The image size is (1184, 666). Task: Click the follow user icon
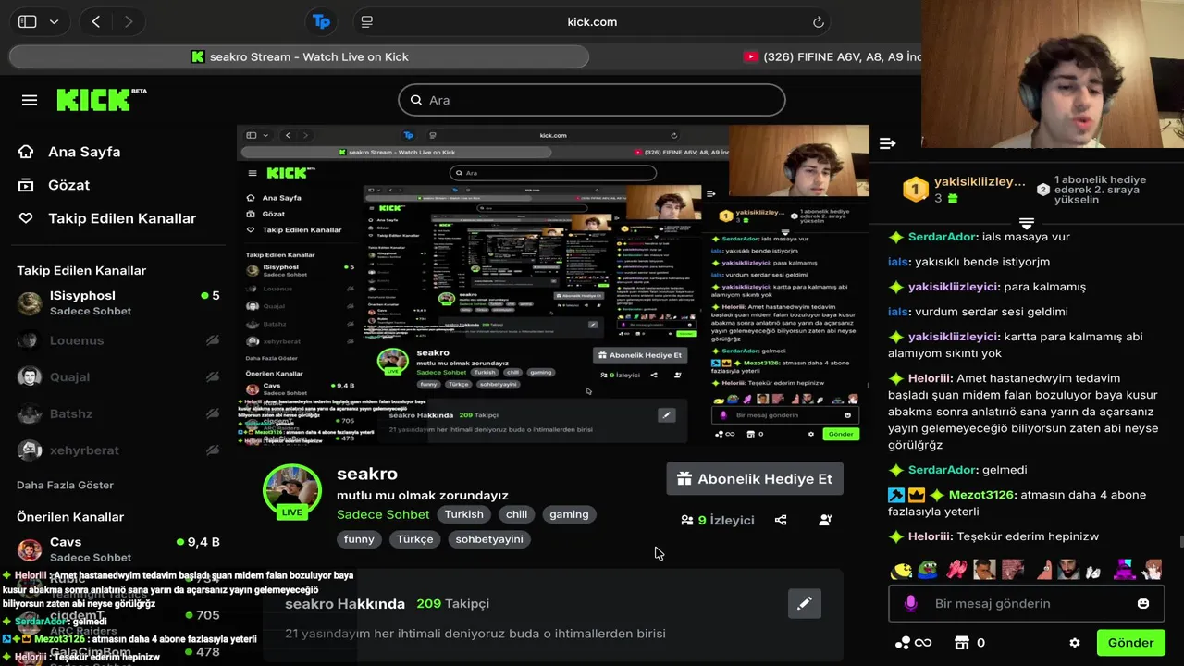pyautogui.click(x=825, y=520)
